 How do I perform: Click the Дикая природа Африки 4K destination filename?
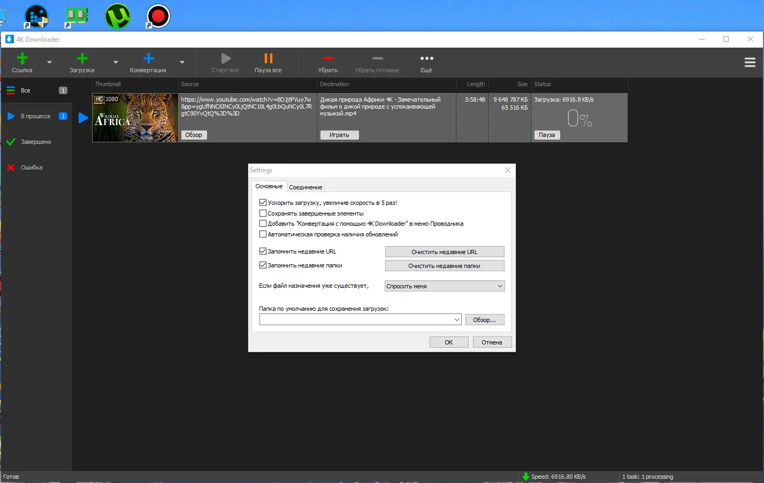(x=380, y=106)
